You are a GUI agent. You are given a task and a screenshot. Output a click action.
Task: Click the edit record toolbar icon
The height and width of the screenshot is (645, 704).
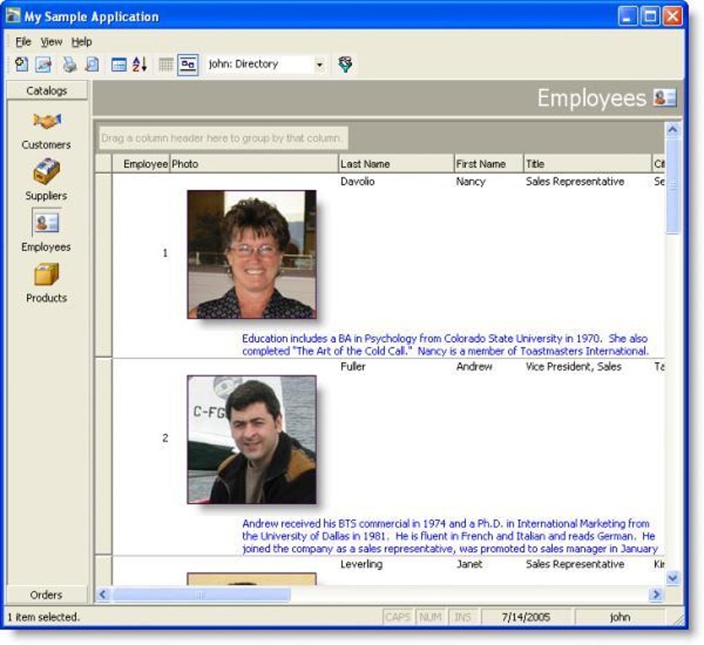pyautogui.click(x=43, y=64)
